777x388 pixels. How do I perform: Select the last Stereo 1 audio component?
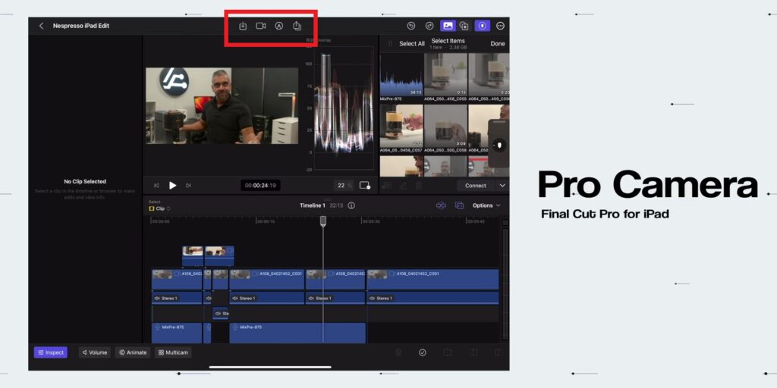[x=433, y=298]
